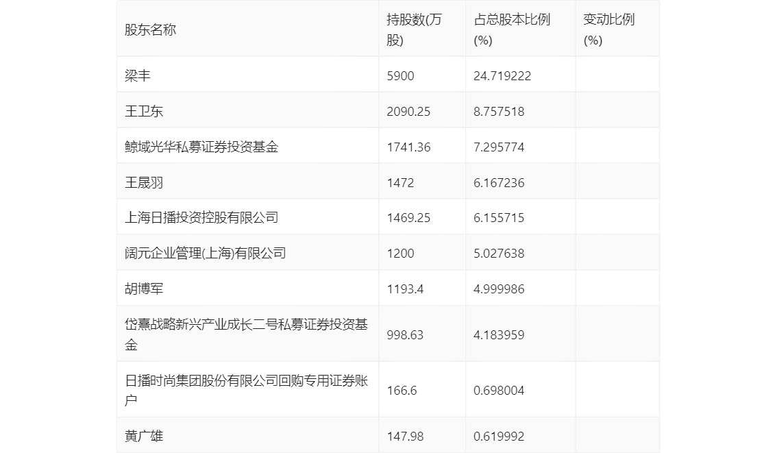Select 岱熹战略新兴产业成长二号 fund name
Viewport: 777px width, 453px height.
tap(246, 334)
